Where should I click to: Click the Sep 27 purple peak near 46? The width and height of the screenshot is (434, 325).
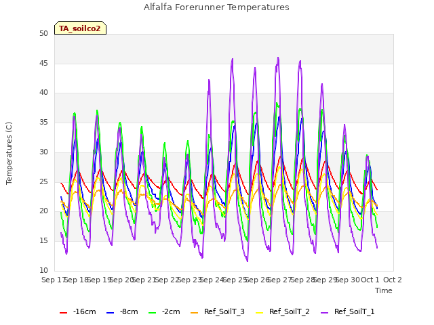point(278,58)
